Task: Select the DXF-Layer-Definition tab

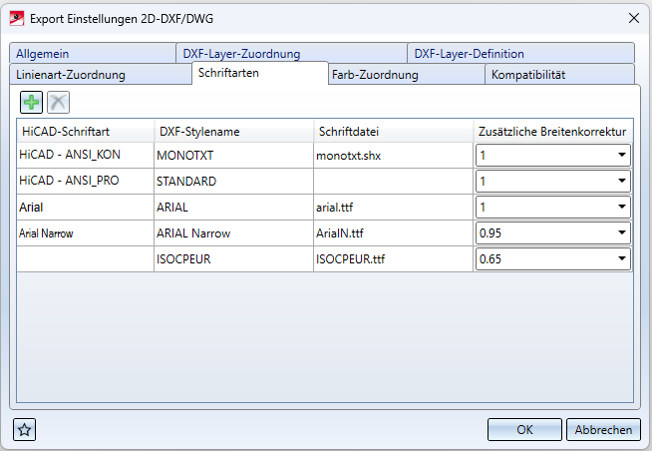Action: pos(469,54)
